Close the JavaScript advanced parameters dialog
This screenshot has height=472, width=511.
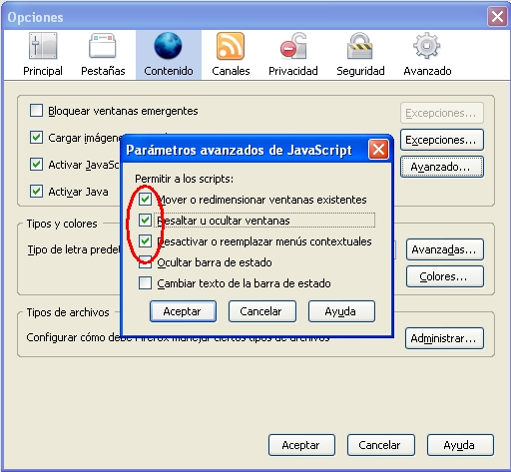click(x=378, y=150)
